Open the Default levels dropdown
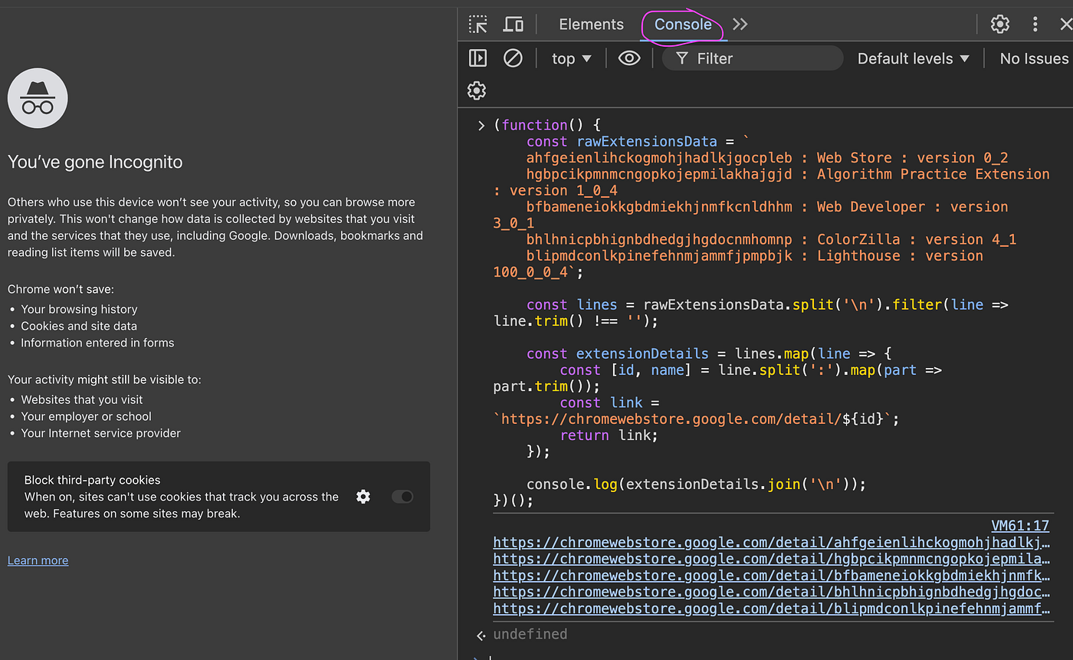Screen dimensions: 1073x660 pyautogui.click(x=914, y=58)
